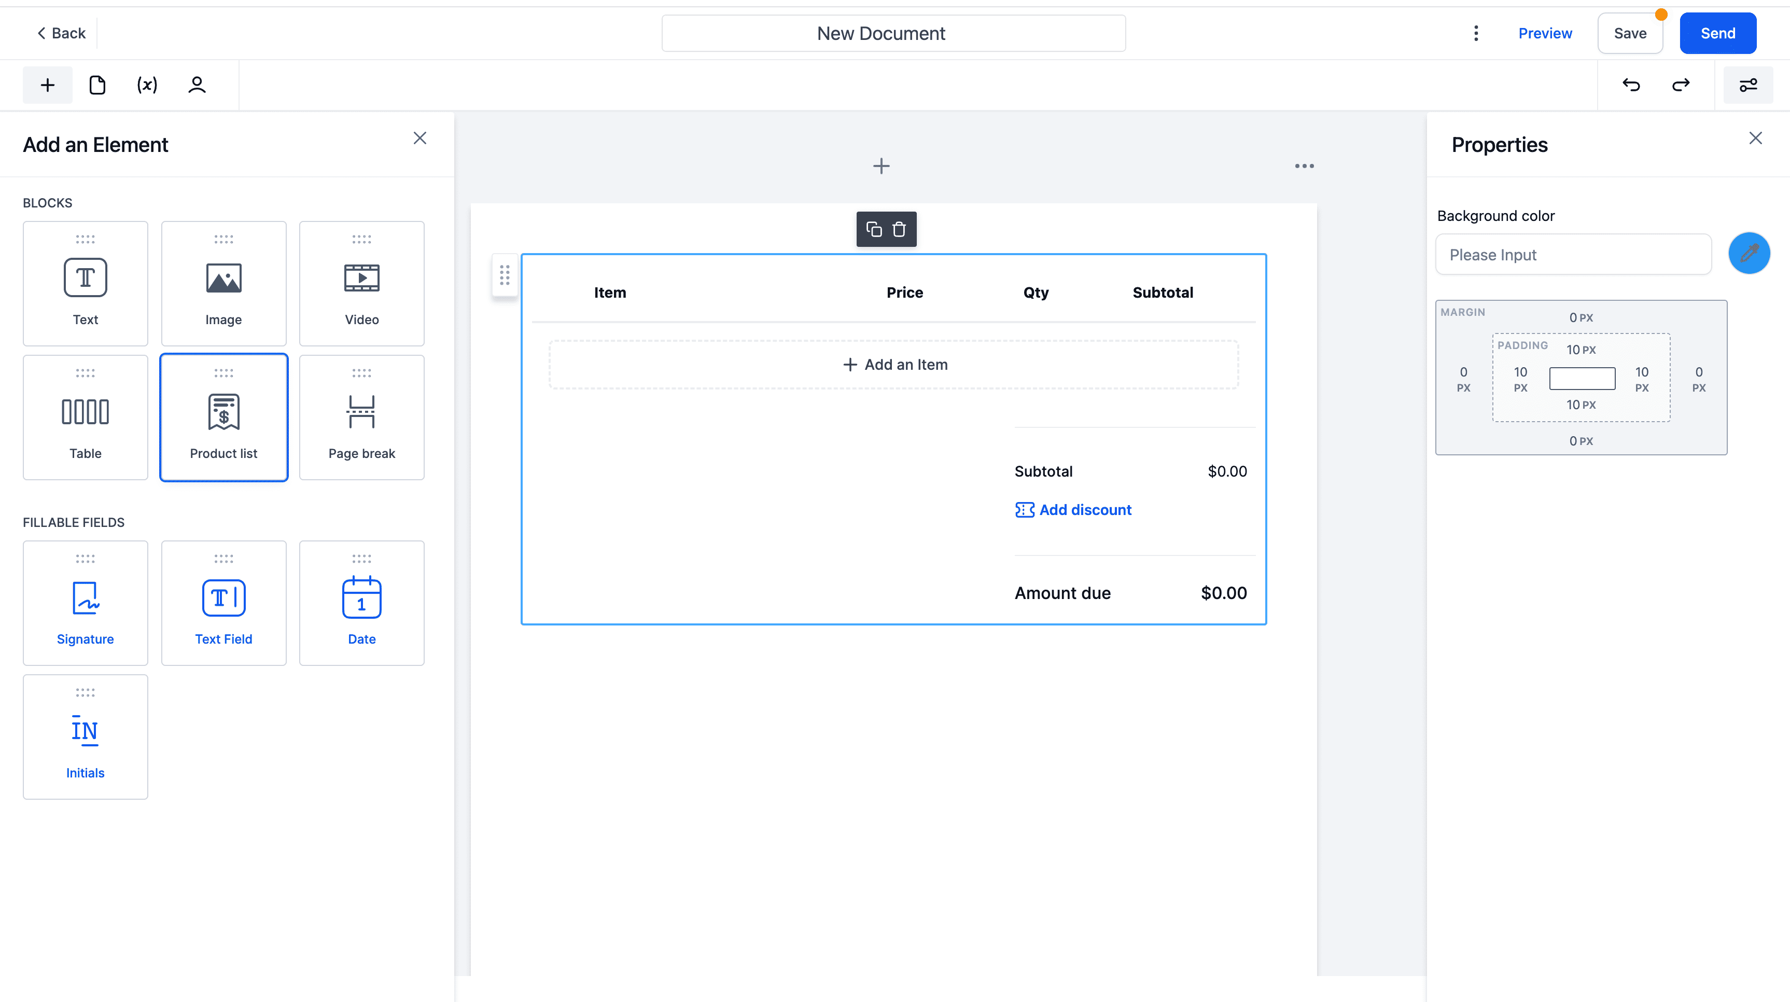Send the document
Image resolution: width=1790 pixels, height=1002 pixels.
tap(1718, 33)
